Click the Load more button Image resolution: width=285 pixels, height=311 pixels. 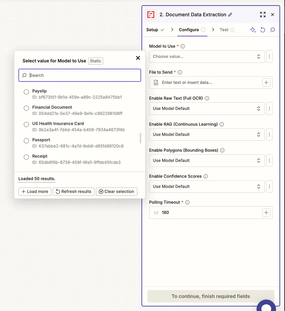(34, 191)
